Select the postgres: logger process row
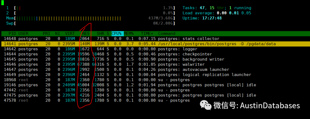Image resolution: width=310 pixels, height=119 pixels. [x=155, y=49]
